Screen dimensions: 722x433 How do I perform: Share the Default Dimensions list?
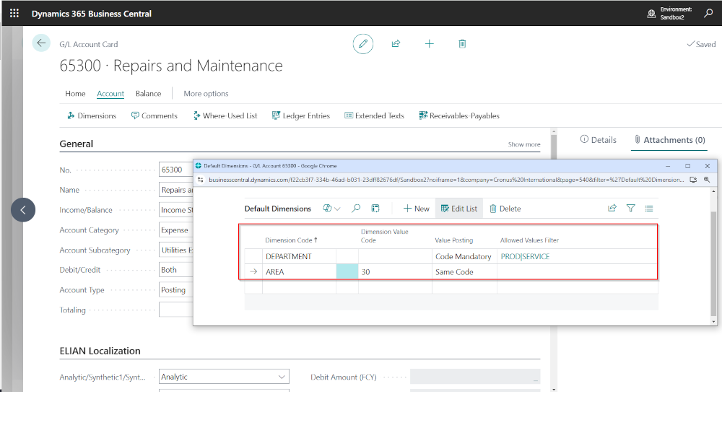612,208
